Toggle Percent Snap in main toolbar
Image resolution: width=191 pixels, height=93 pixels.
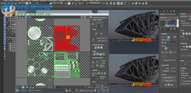click(x=80, y=3)
